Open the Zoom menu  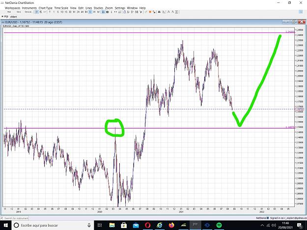109,8
